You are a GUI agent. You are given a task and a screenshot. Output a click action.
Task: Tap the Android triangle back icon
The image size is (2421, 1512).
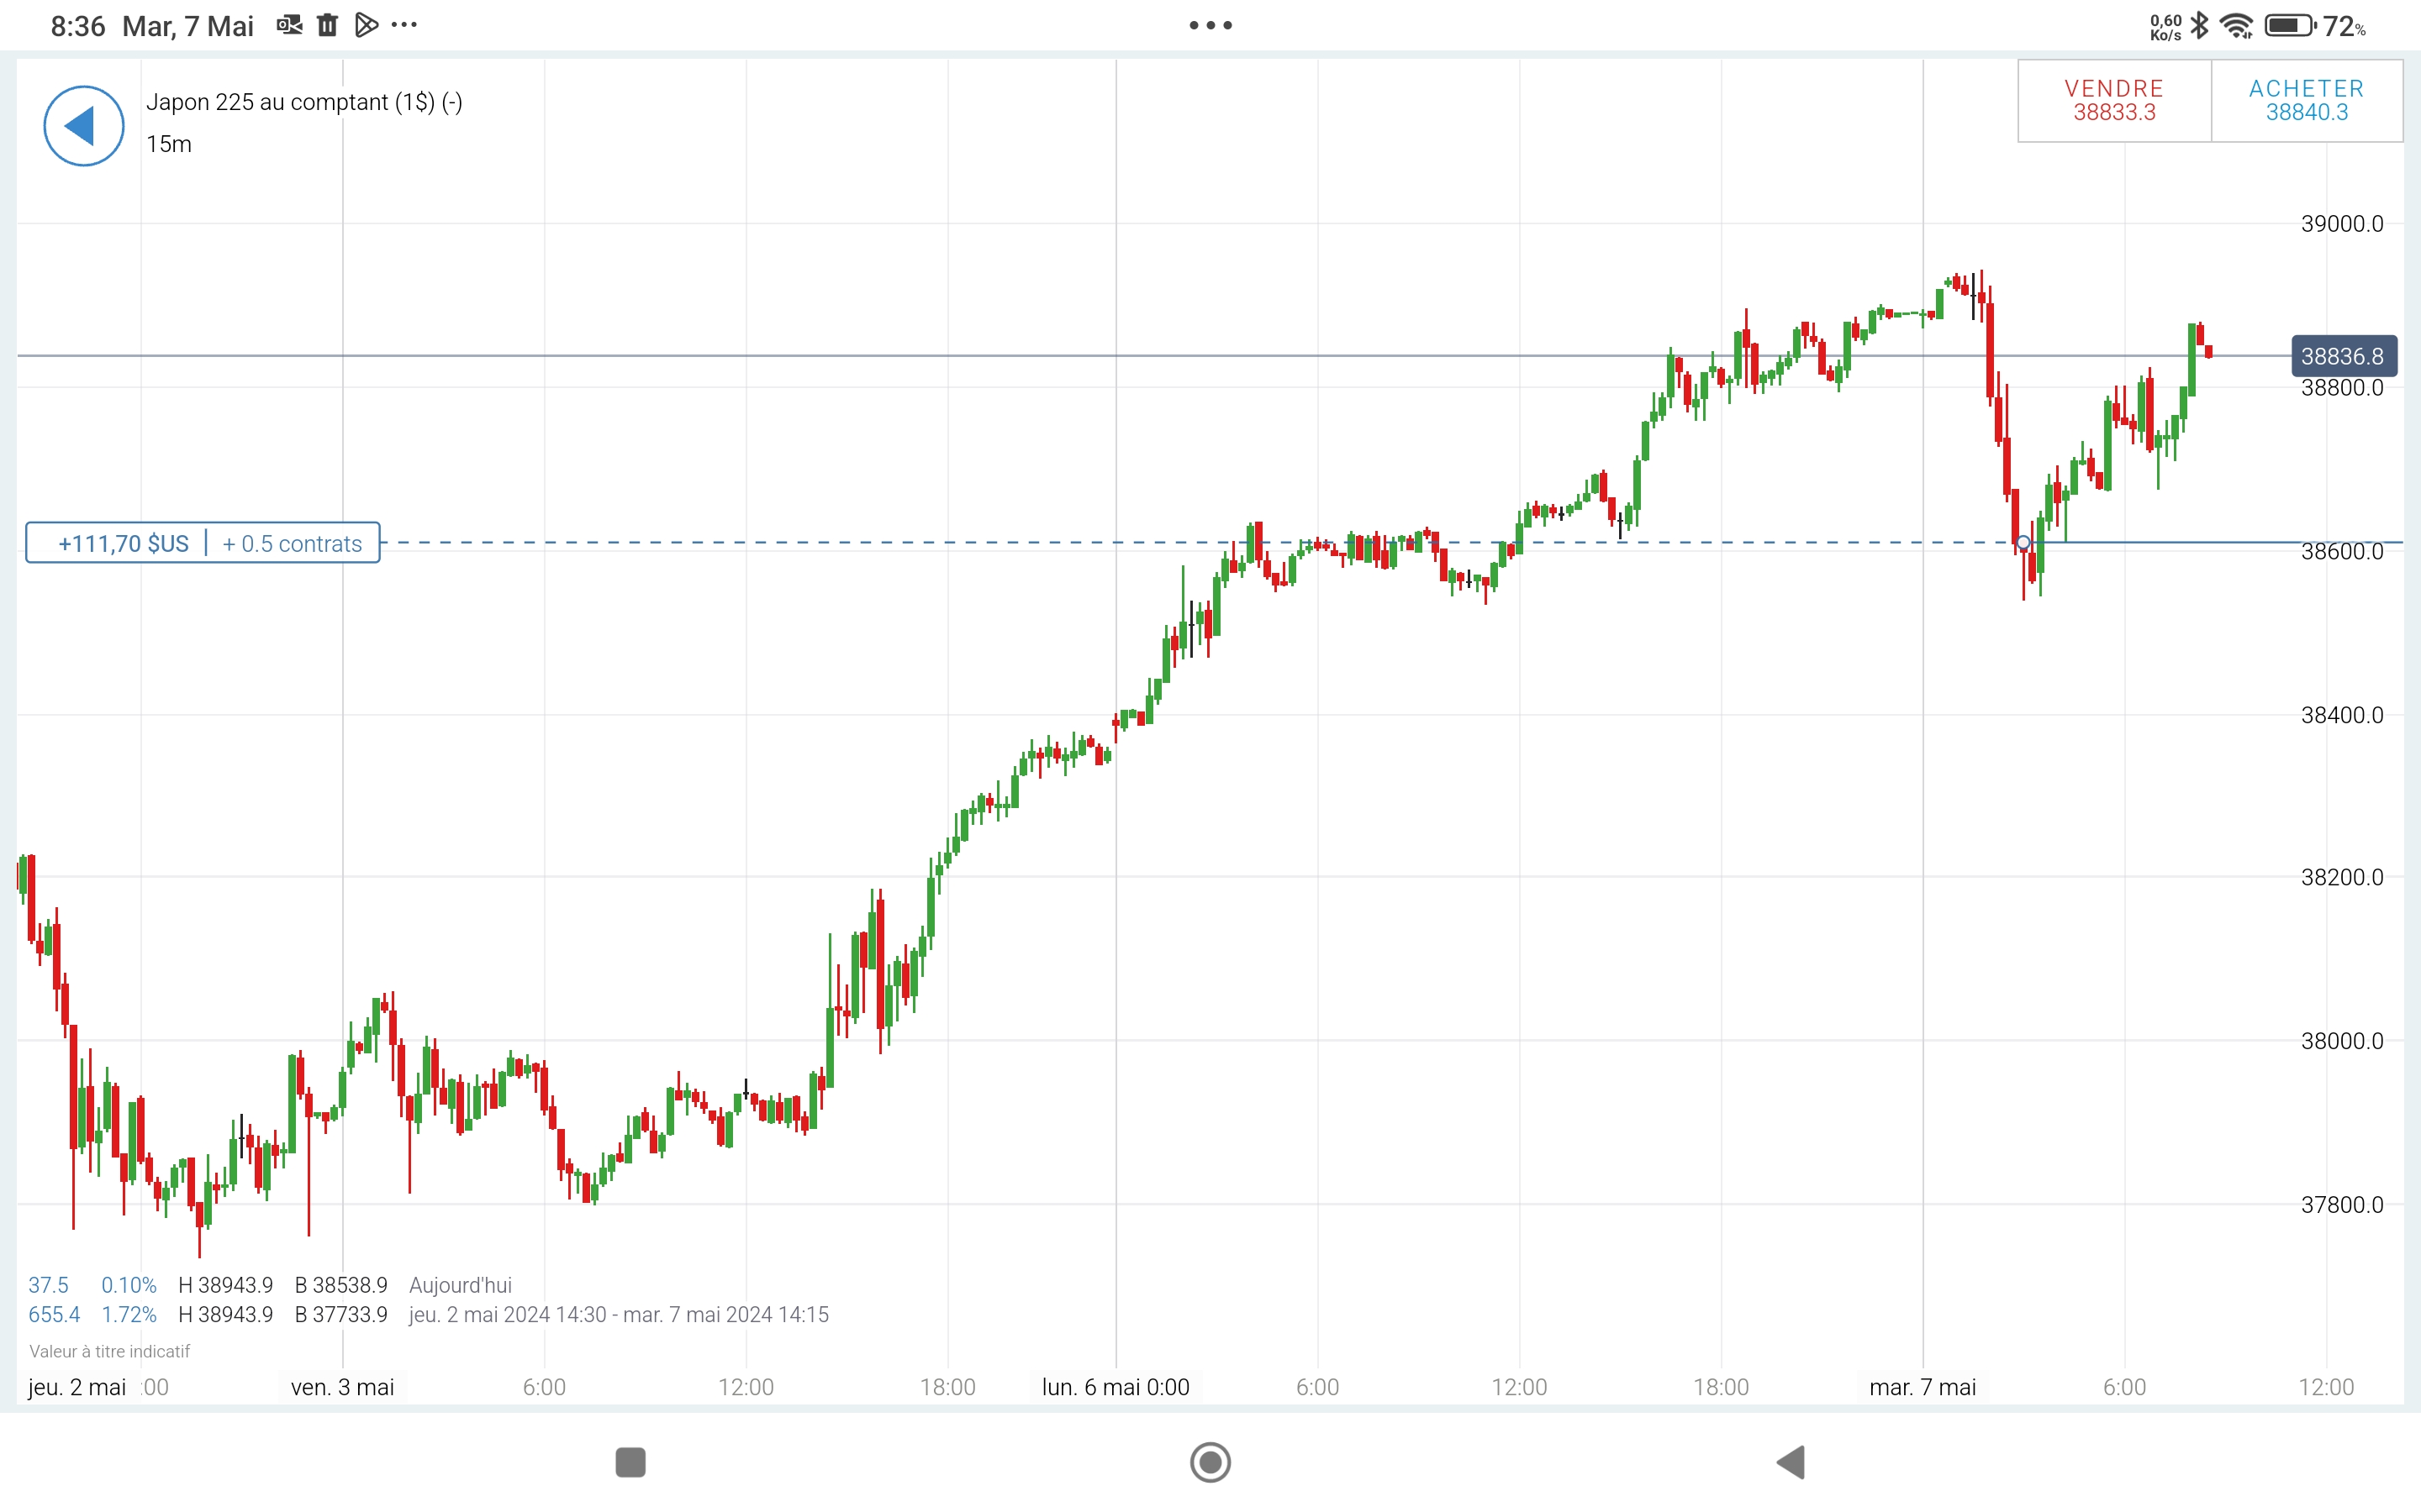1791,1462
